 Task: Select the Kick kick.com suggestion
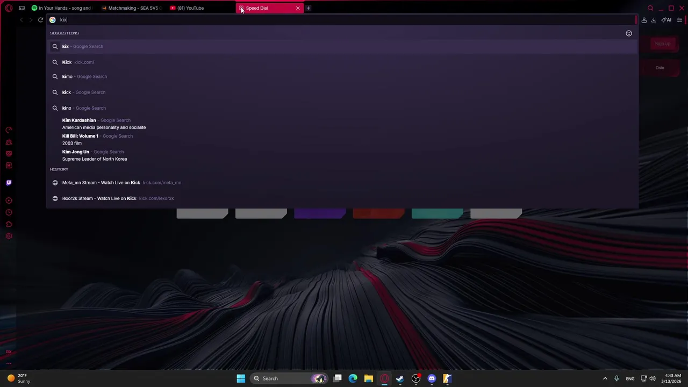[342, 62]
